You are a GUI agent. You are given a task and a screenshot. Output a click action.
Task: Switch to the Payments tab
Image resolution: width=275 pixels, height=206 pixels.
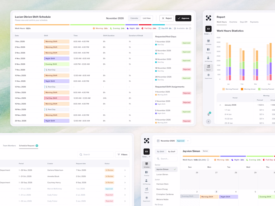[x=254, y=22]
